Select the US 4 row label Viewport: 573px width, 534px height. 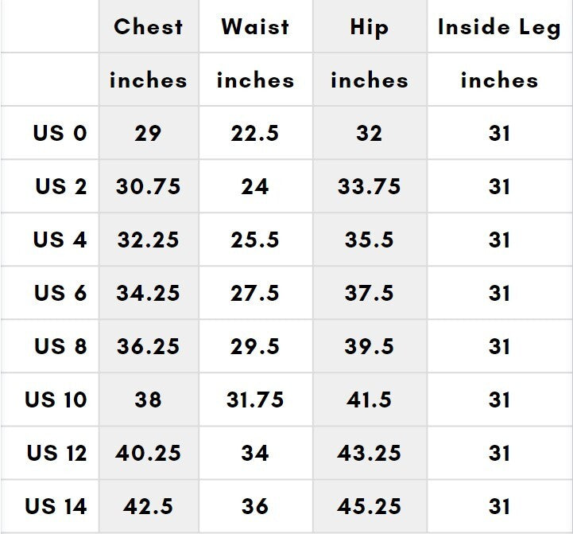(60, 240)
